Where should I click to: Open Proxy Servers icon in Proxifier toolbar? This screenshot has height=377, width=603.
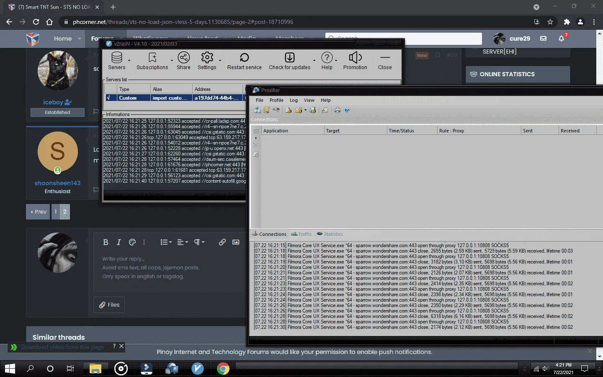(x=257, y=110)
